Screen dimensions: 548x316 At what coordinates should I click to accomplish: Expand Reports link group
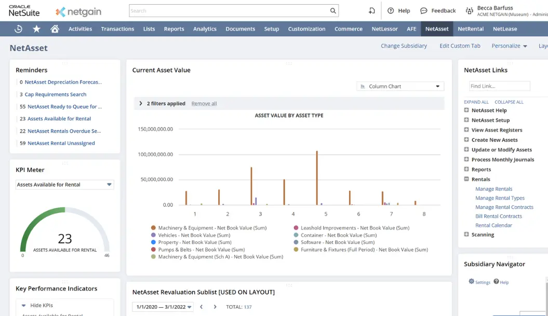pos(466,169)
